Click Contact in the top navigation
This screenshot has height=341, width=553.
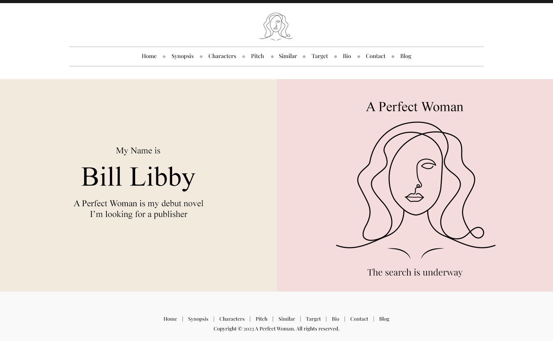pyautogui.click(x=375, y=56)
